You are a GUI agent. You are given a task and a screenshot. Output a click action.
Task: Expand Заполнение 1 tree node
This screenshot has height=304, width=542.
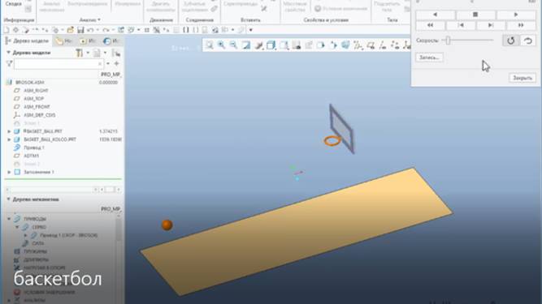(9, 172)
